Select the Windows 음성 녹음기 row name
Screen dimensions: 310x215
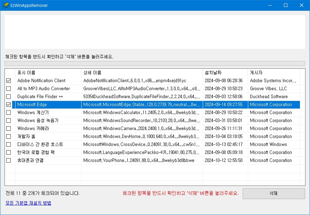pos(38,120)
